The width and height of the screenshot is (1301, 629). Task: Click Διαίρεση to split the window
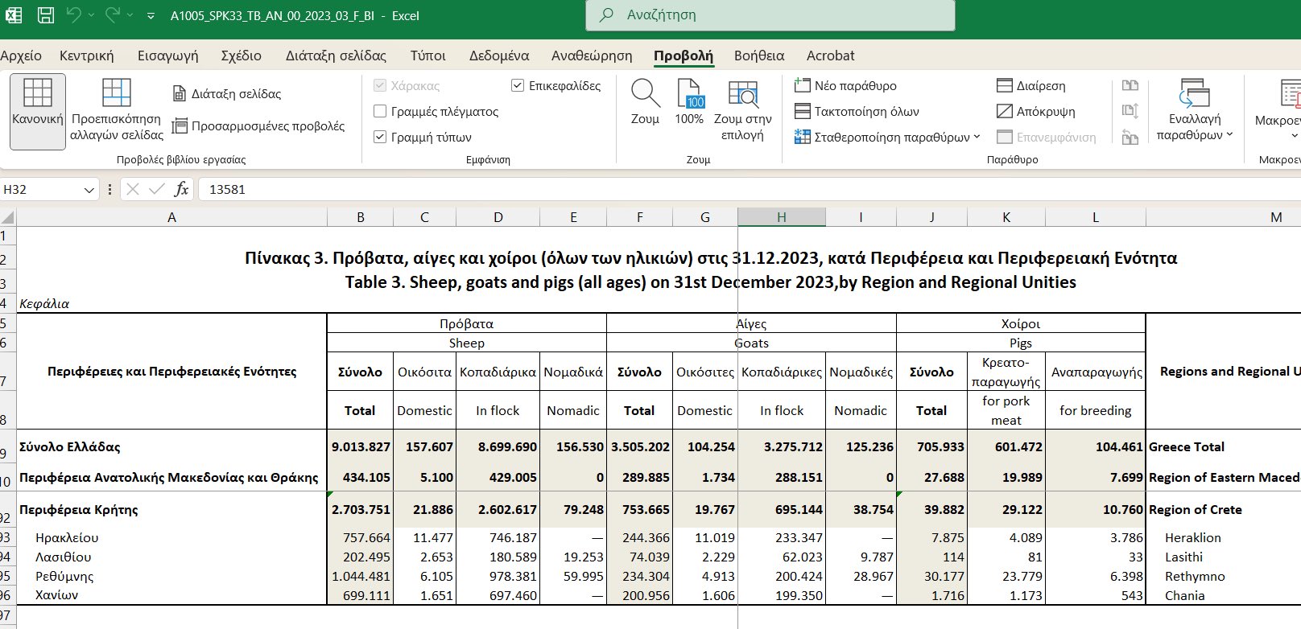pyautogui.click(x=1030, y=85)
